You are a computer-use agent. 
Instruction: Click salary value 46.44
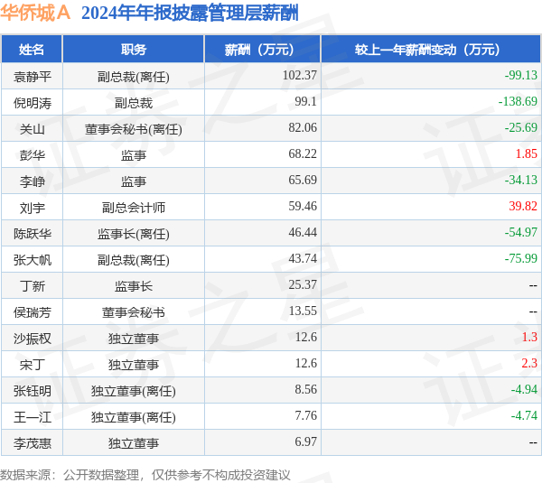[x=303, y=232]
